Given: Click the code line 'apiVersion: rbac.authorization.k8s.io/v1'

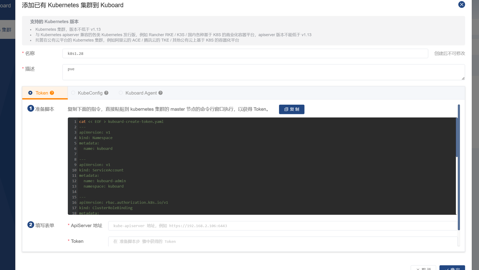Looking at the screenshot, I should [124, 202].
